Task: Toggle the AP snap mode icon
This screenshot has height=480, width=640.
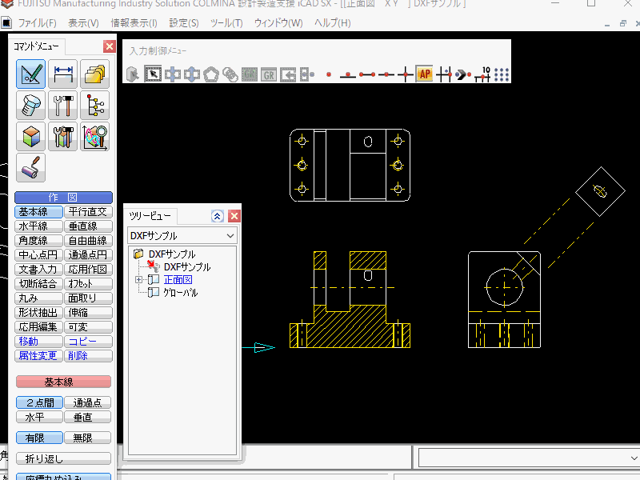Action: (x=424, y=75)
